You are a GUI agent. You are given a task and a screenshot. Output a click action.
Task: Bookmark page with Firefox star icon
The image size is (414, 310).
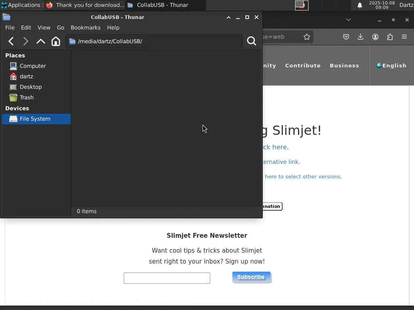(306, 37)
